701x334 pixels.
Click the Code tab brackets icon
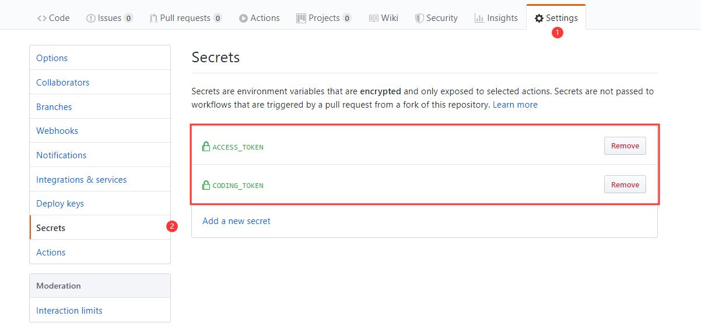(x=41, y=18)
